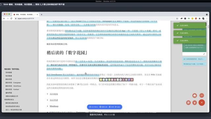Click the yellow extension icon in Chrome toolbar

pyautogui.click(x=192, y=19)
